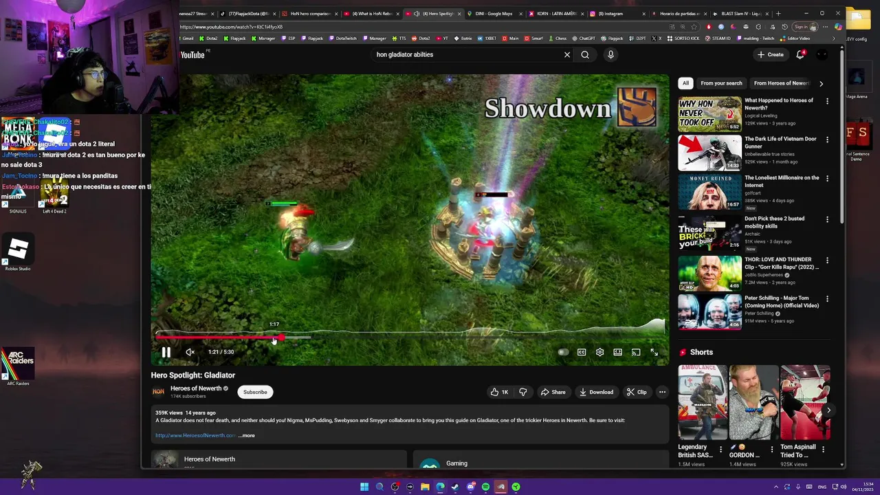Open Heroes of Newerth channel avatar
Image resolution: width=880 pixels, height=495 pixels.
158,392
